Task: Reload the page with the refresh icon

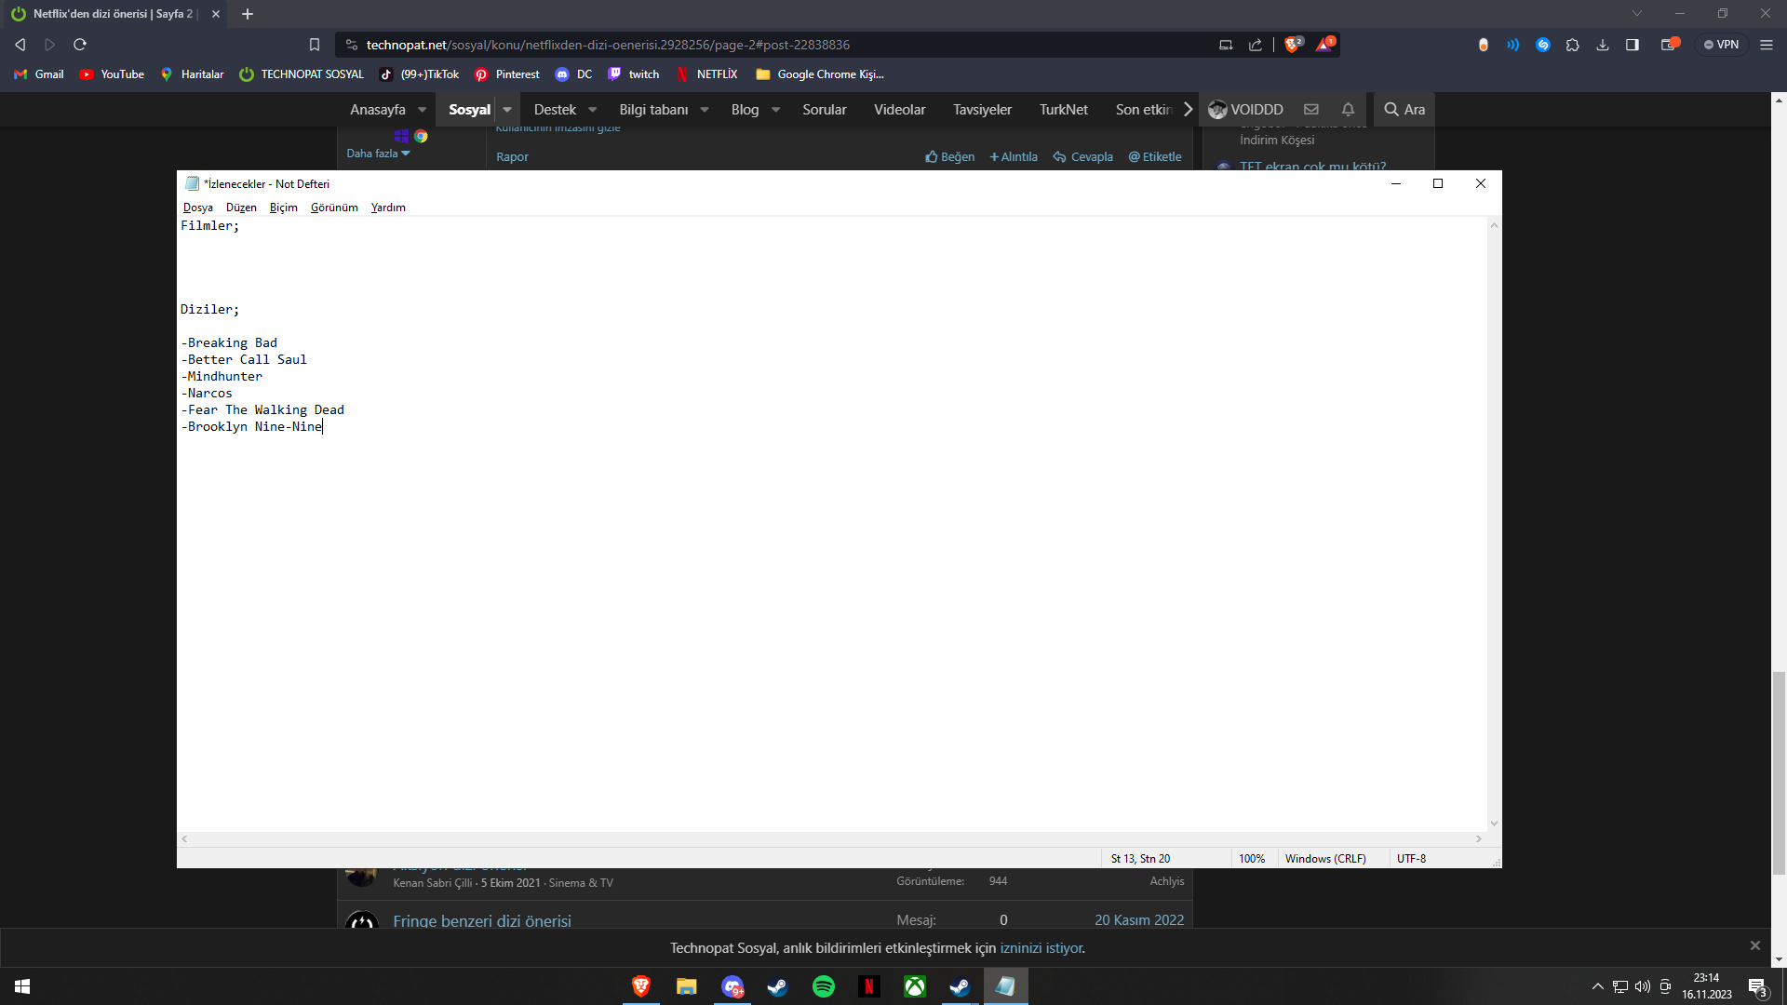Action: coord(80,45)
